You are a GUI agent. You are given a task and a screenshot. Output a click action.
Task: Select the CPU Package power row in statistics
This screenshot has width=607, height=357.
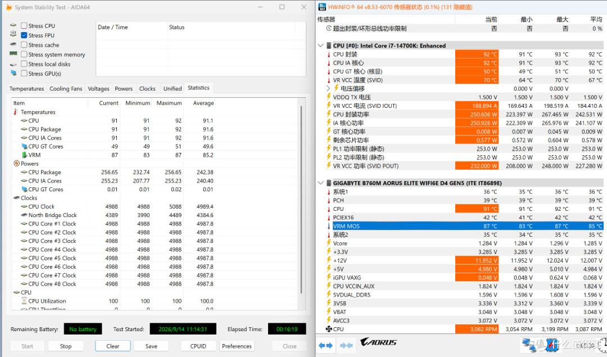coord(114,172)
